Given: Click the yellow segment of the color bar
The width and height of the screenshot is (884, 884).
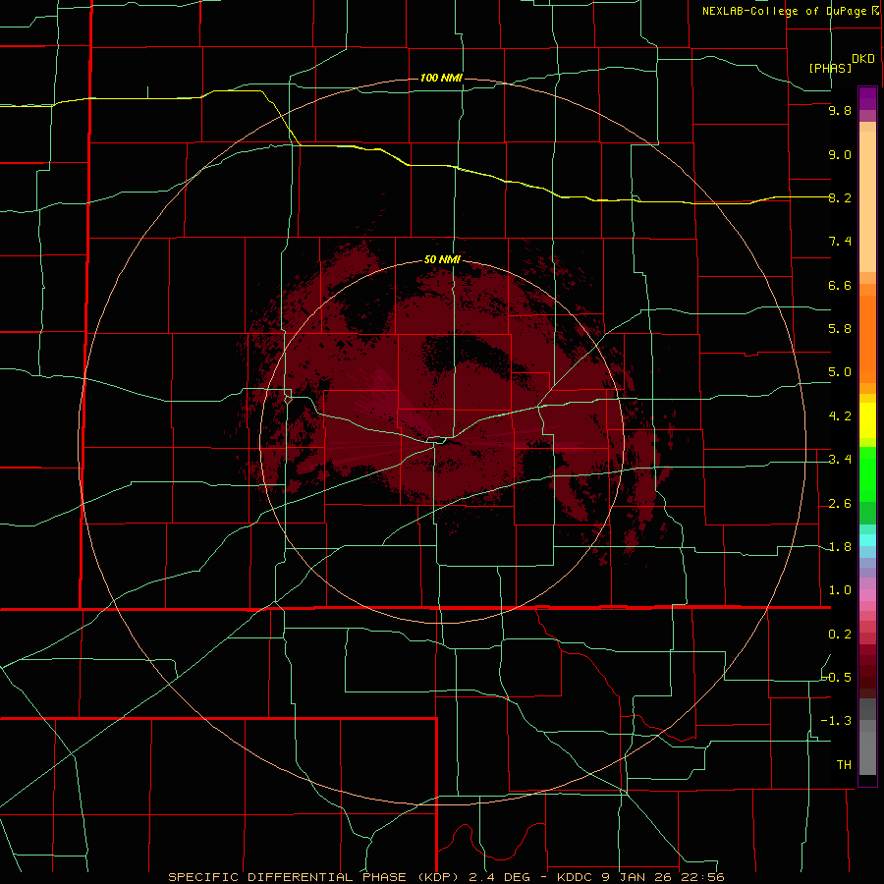Looking at the screenshot, I should pyautogui.click(x=867, y=420).
